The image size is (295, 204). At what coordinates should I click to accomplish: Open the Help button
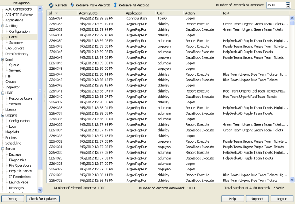233,199
